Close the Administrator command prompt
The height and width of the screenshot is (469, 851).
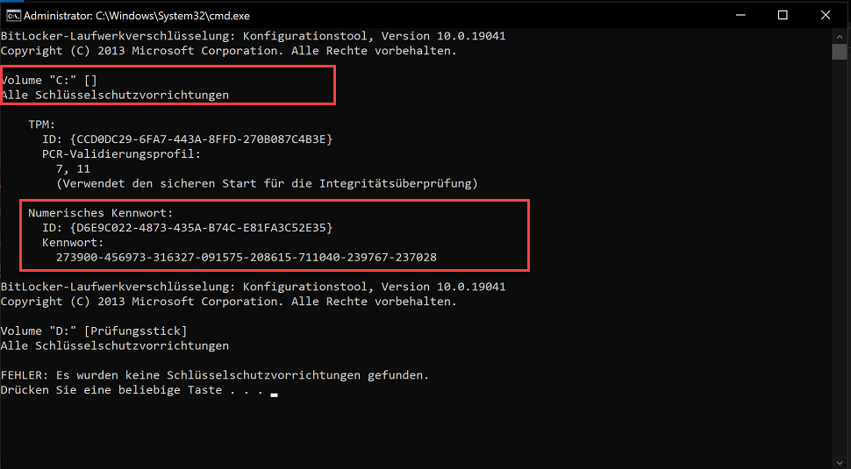coord(825,15)
